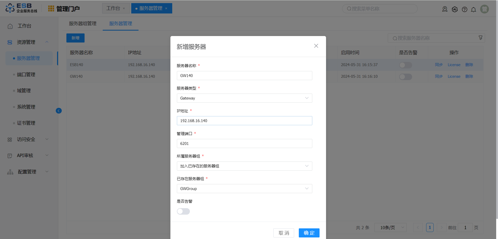Toggle alarm switch for GW140 row
This screenshot has width=498, height=239.
(x=406, y=77)
